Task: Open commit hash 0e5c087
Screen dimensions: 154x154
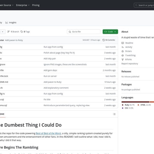Action: pos(86,40)
